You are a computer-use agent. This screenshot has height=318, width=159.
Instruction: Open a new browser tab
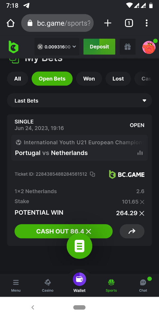click(108, 23)
